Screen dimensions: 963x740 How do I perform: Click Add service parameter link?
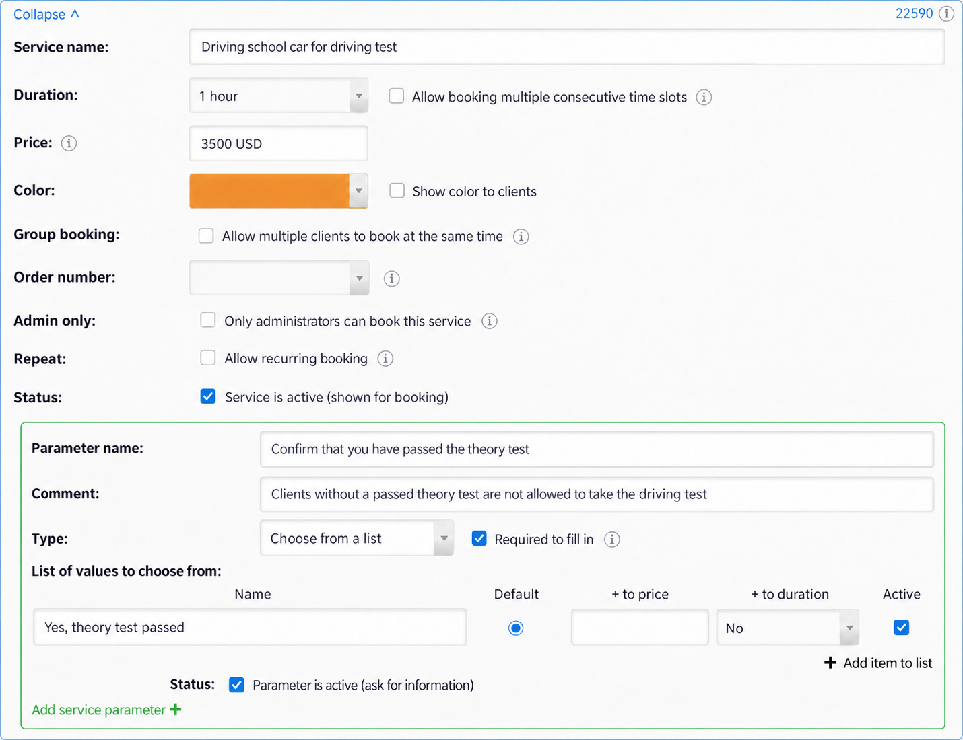coord(106,710)
